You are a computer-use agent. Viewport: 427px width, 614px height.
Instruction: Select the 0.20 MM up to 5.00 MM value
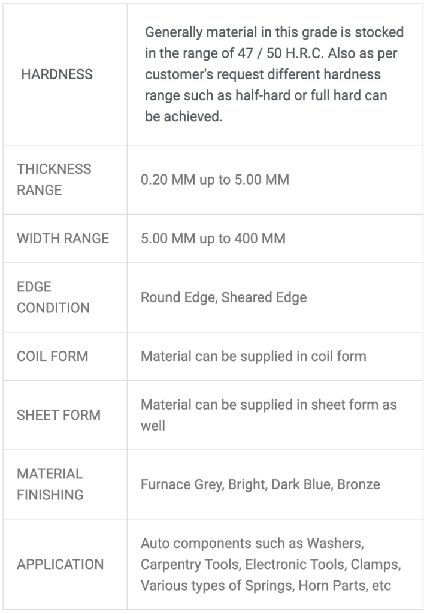pyautogui.click(x=214, y=180)
